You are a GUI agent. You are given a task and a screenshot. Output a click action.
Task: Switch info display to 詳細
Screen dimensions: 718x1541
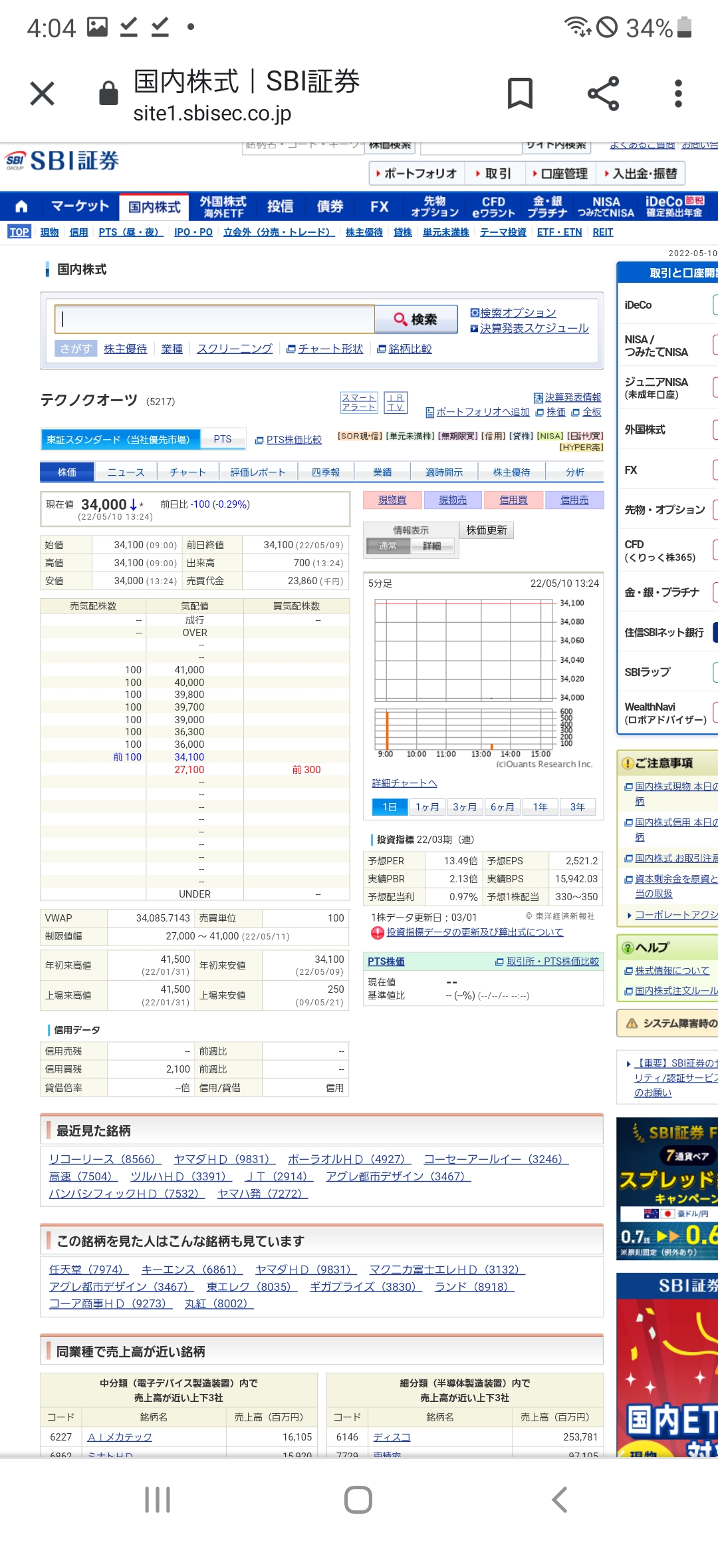point(431,546)
